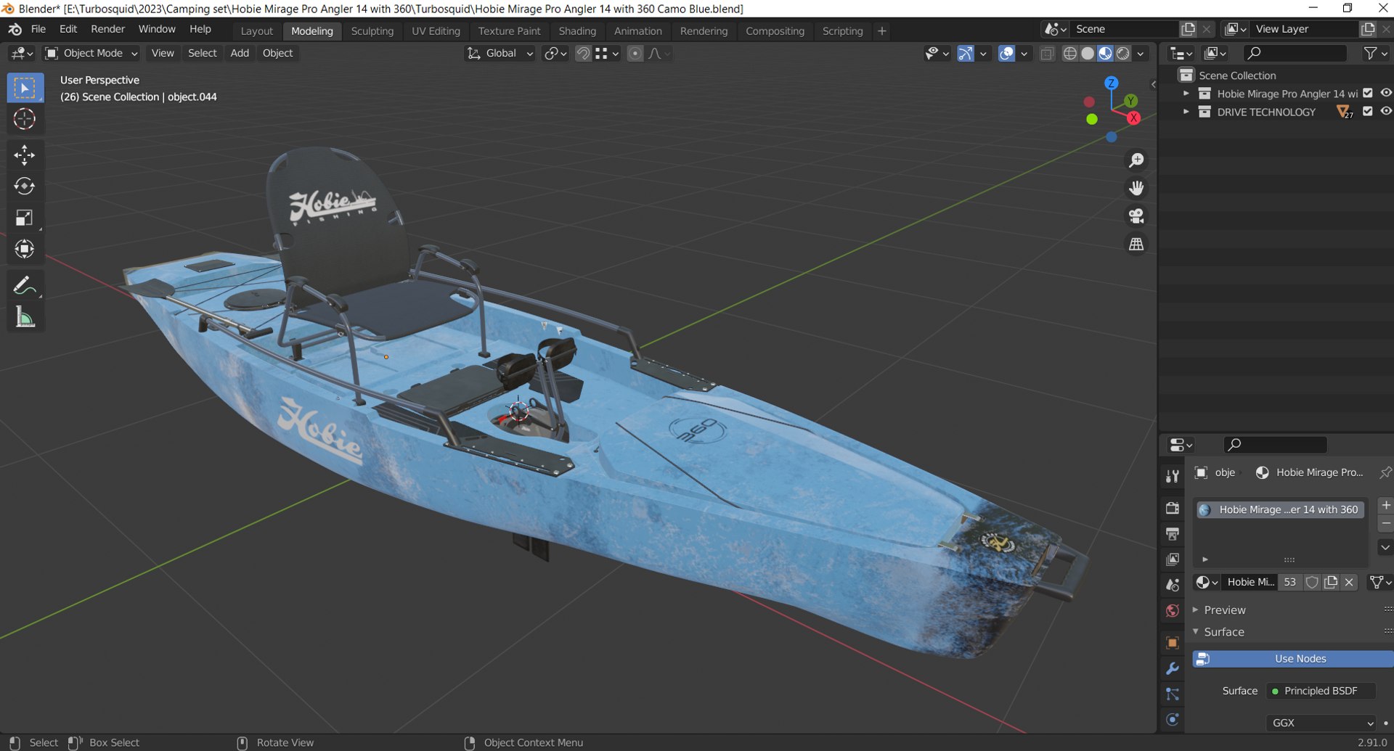Image resolution: width=1394 pixels, height=751 pixels.
Task: Select the Measure tool
Action: [x=25, y=317]
